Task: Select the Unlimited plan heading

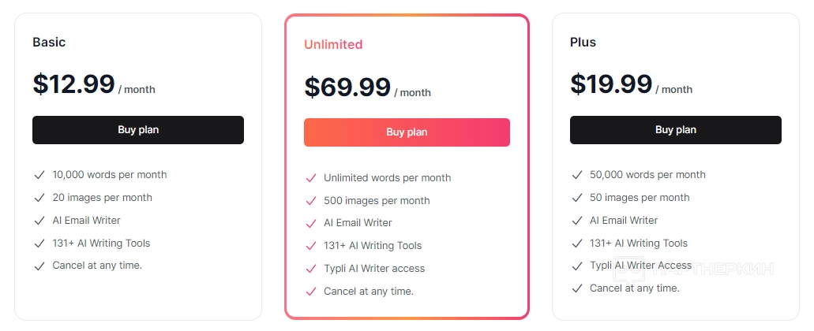Action: [333, 45]
